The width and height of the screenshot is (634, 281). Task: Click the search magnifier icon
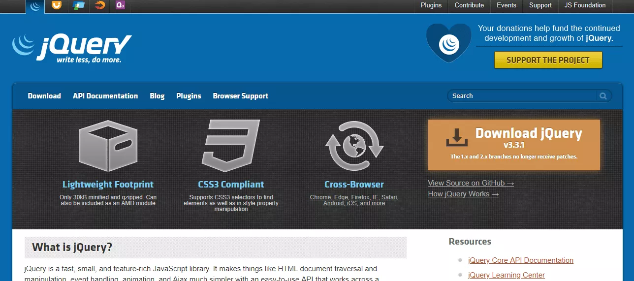pos(603,96)
